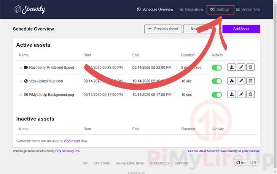Open the APP STORE footer link

click(102, 163)
